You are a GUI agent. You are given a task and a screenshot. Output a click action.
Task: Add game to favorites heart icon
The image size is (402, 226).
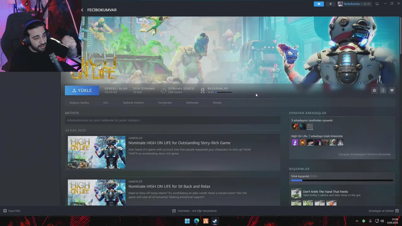[392, 90]
